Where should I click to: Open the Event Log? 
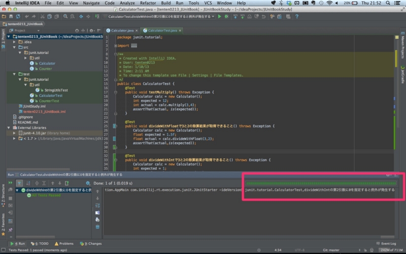point(386,244)
